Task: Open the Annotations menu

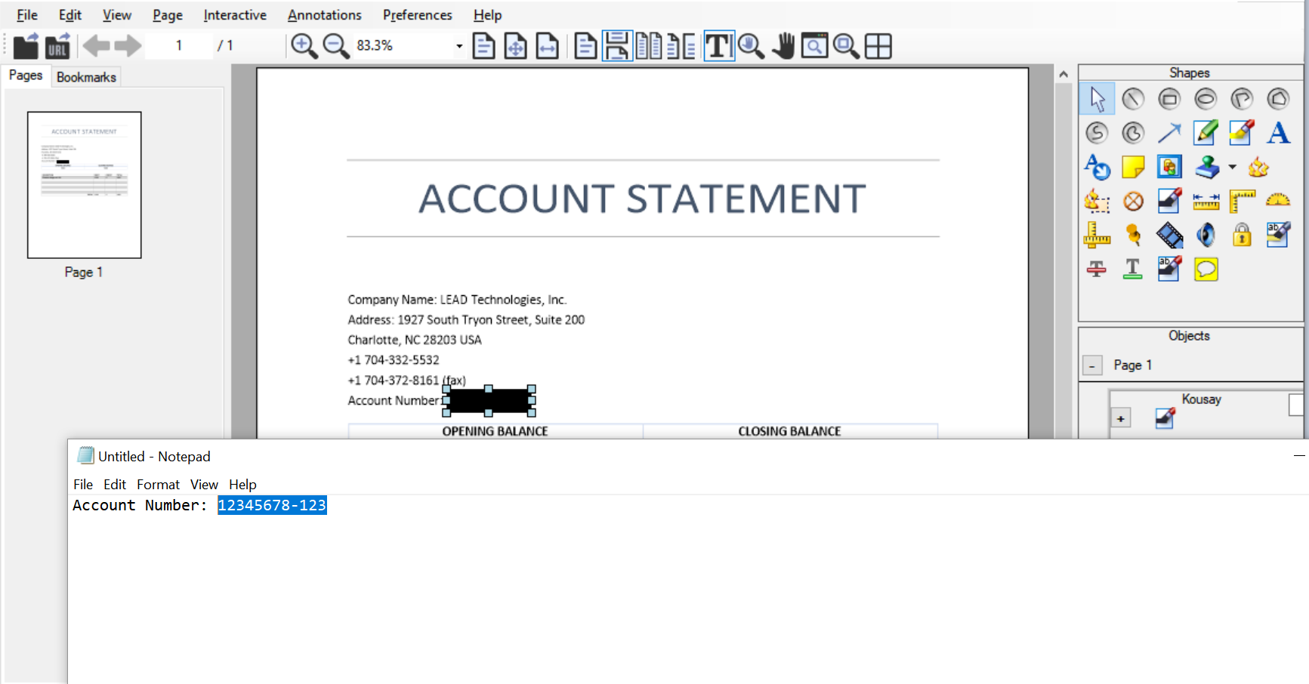Action: [x=324, y=14]
